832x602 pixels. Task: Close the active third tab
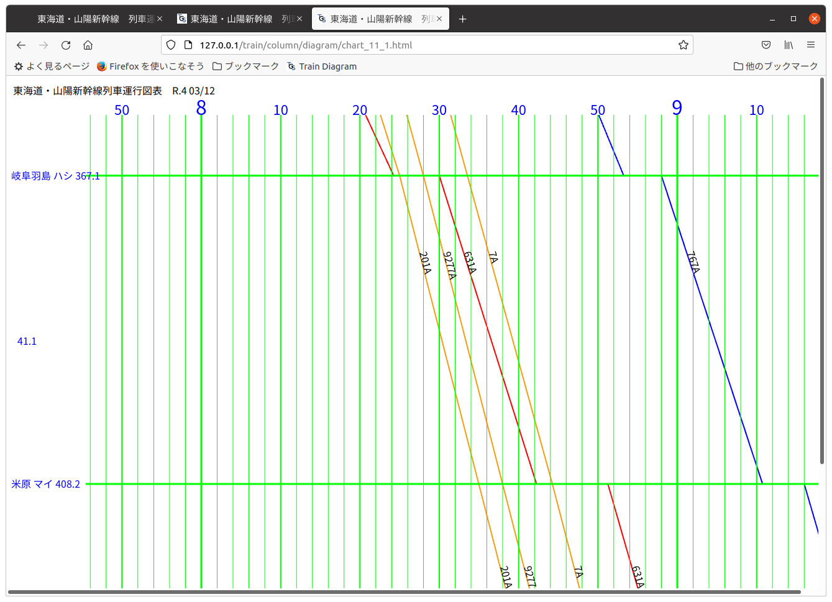(x=439, y=19)
